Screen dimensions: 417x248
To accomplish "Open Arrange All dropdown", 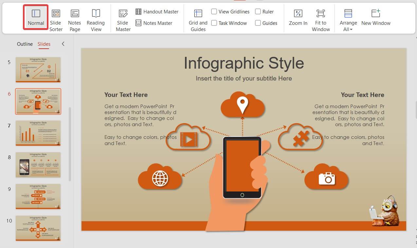I will click(x=348, y=20).
